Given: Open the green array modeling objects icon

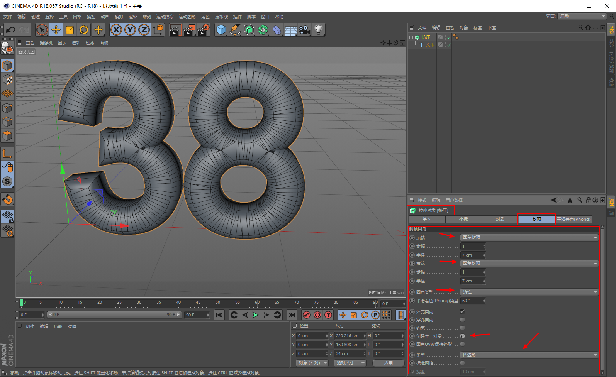Looking at the screenshot, I should (263, 30).
